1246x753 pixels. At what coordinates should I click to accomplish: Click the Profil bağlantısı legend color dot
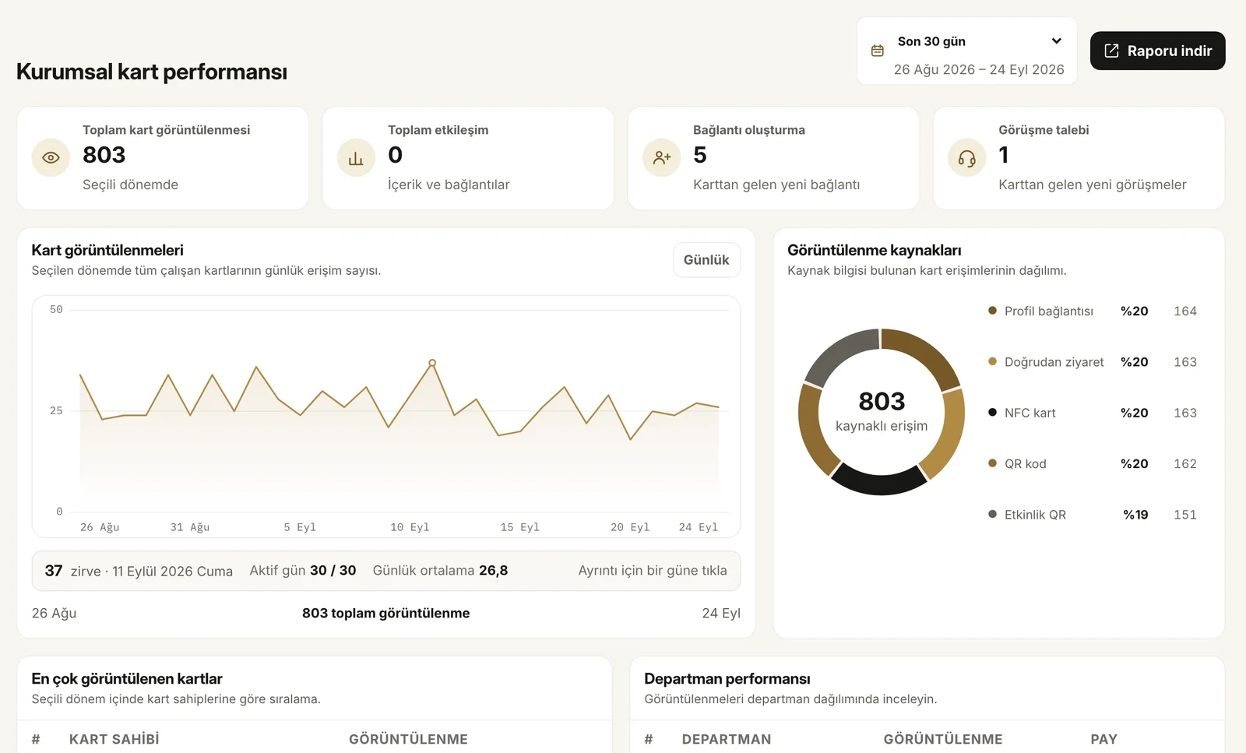(x=992, y=311)
